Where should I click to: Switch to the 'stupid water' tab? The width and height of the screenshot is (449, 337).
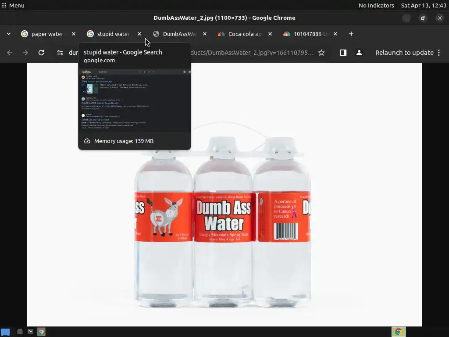click(113, 34)
